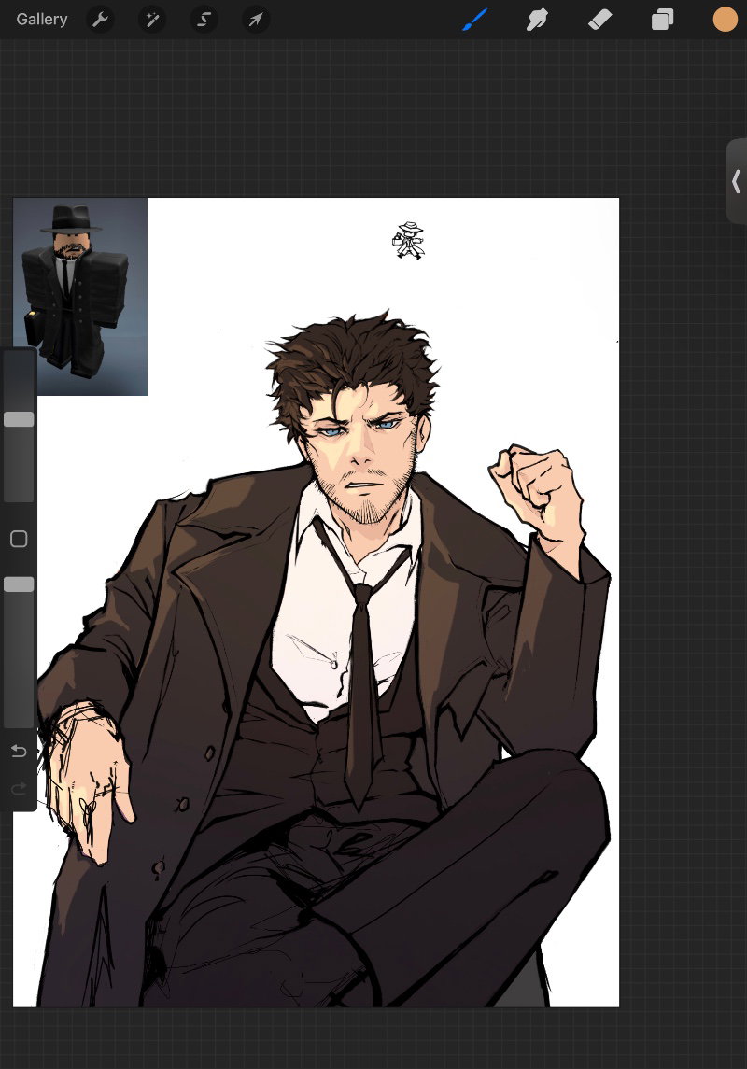This screenshot has width=747, height=1069.
Task: Select the Brush tool
Action: [x=475, y=20]
